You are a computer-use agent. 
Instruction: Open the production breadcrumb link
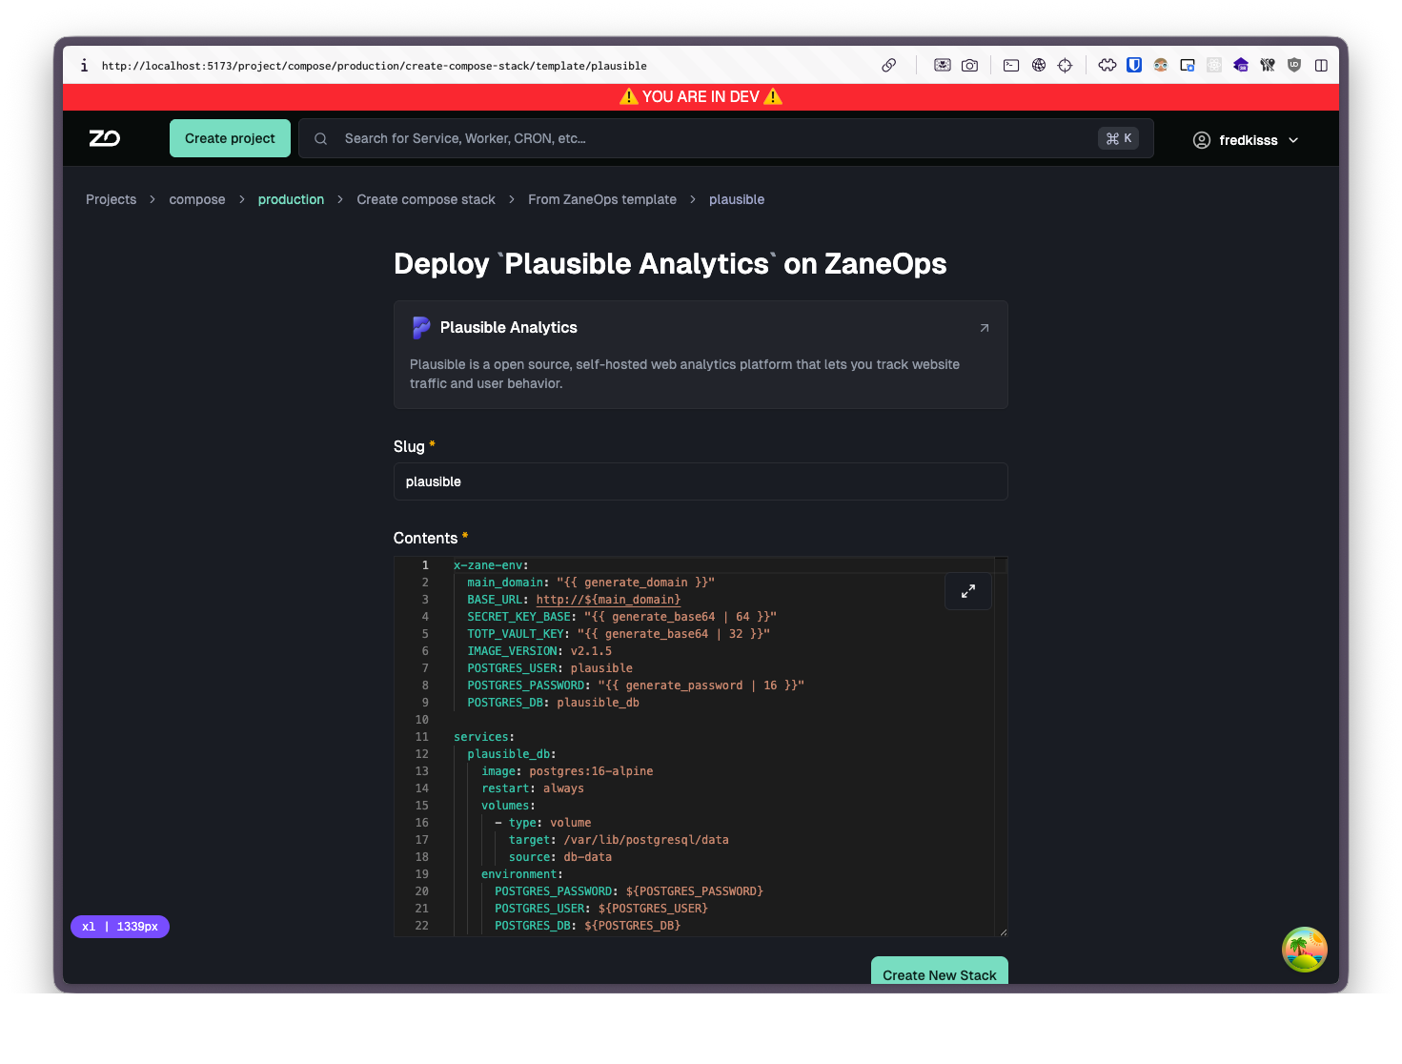[x=291, y=199]
